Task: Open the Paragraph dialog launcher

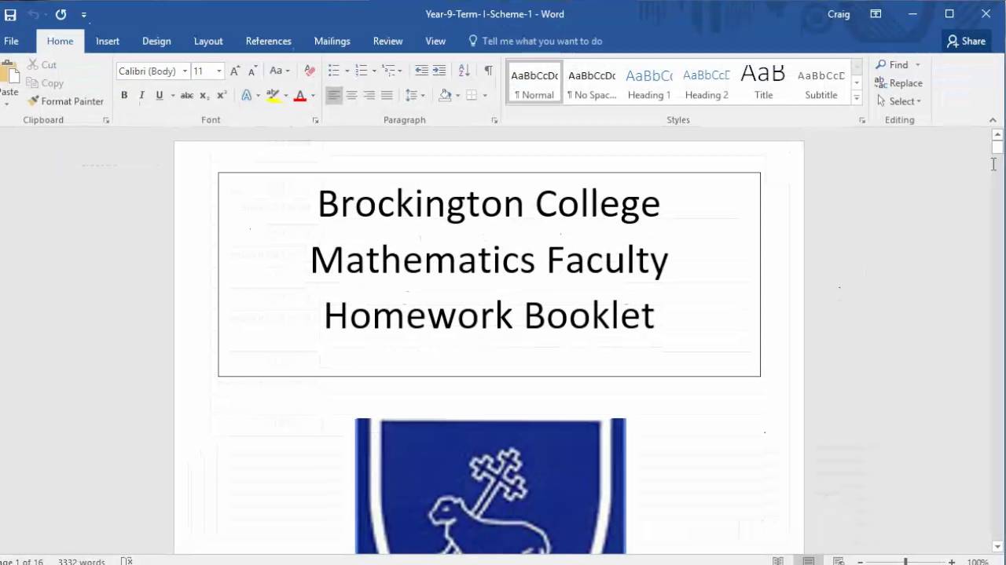Action: (x=495, y=121)
